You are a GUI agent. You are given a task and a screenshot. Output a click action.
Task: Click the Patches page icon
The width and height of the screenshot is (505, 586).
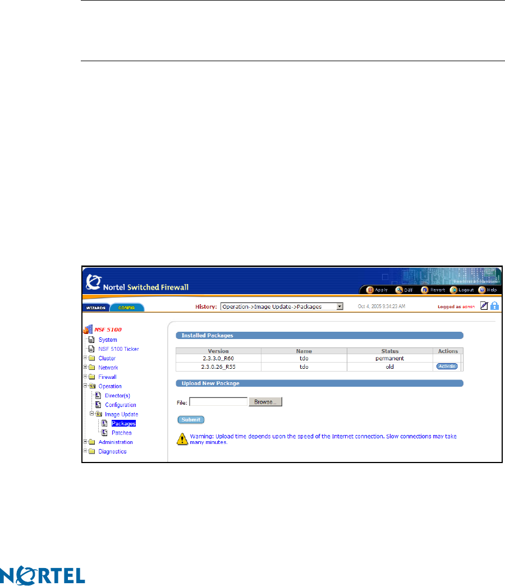105,433
